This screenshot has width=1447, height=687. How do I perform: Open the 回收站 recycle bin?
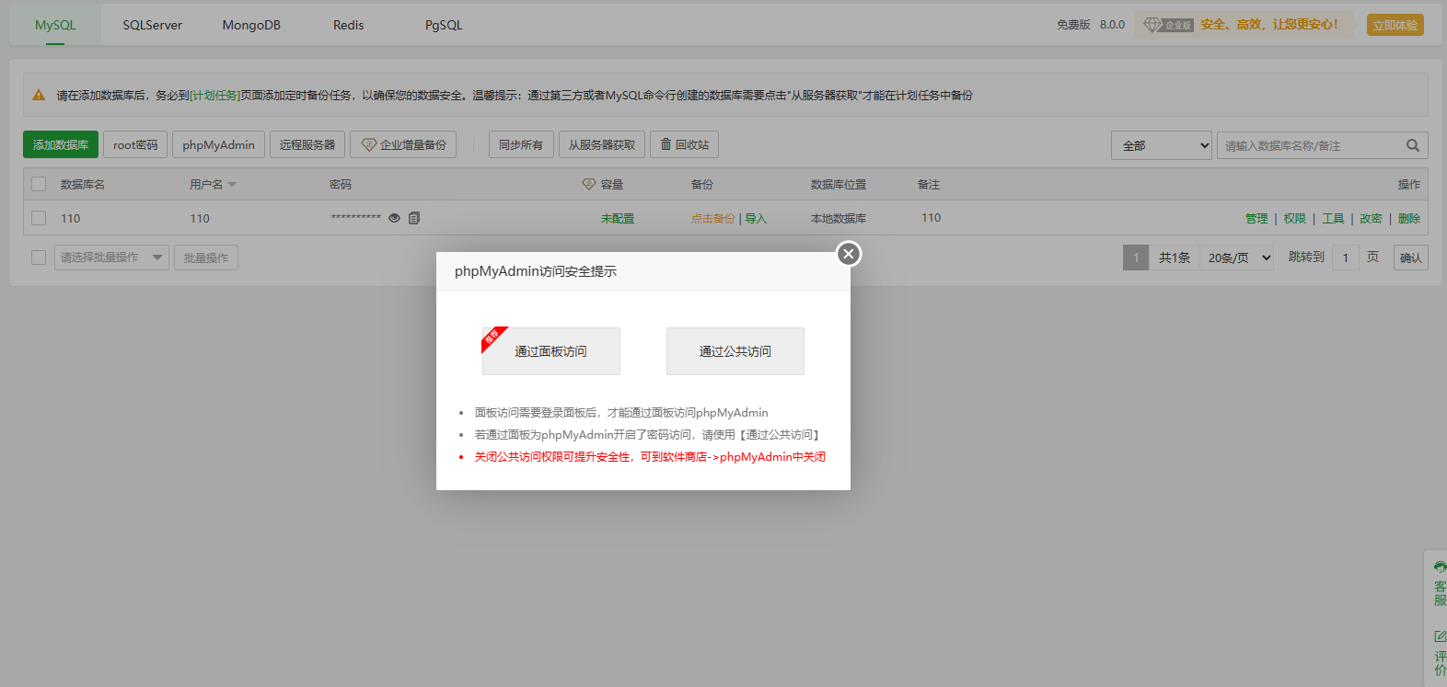tap(685, 144)
